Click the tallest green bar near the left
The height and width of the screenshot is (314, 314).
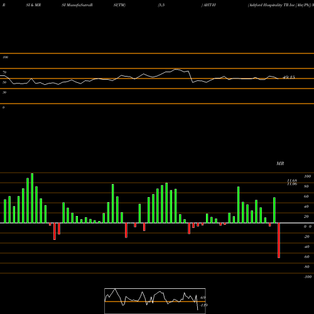click(x=32, y=198)
